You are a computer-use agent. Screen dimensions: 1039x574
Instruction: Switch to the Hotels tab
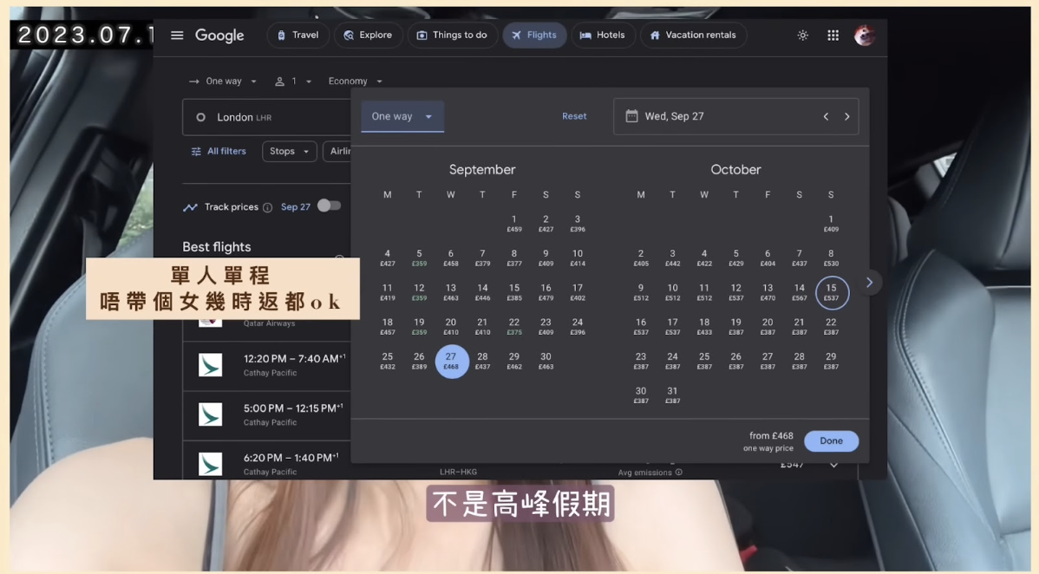(x=604, y=35)
